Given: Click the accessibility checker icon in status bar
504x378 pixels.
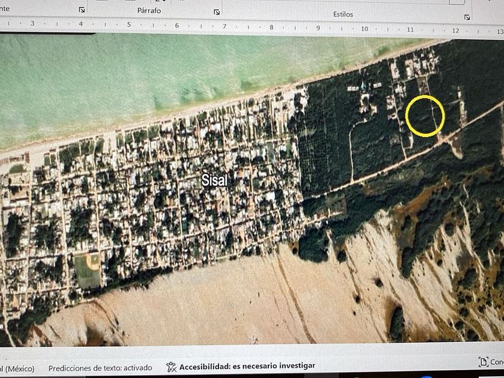Looking at the screenshot, I should (x=171, y=367).
